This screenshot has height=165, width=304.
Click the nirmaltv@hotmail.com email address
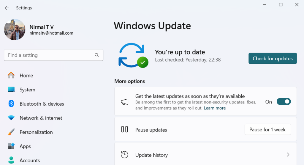[x=51, y=33]
